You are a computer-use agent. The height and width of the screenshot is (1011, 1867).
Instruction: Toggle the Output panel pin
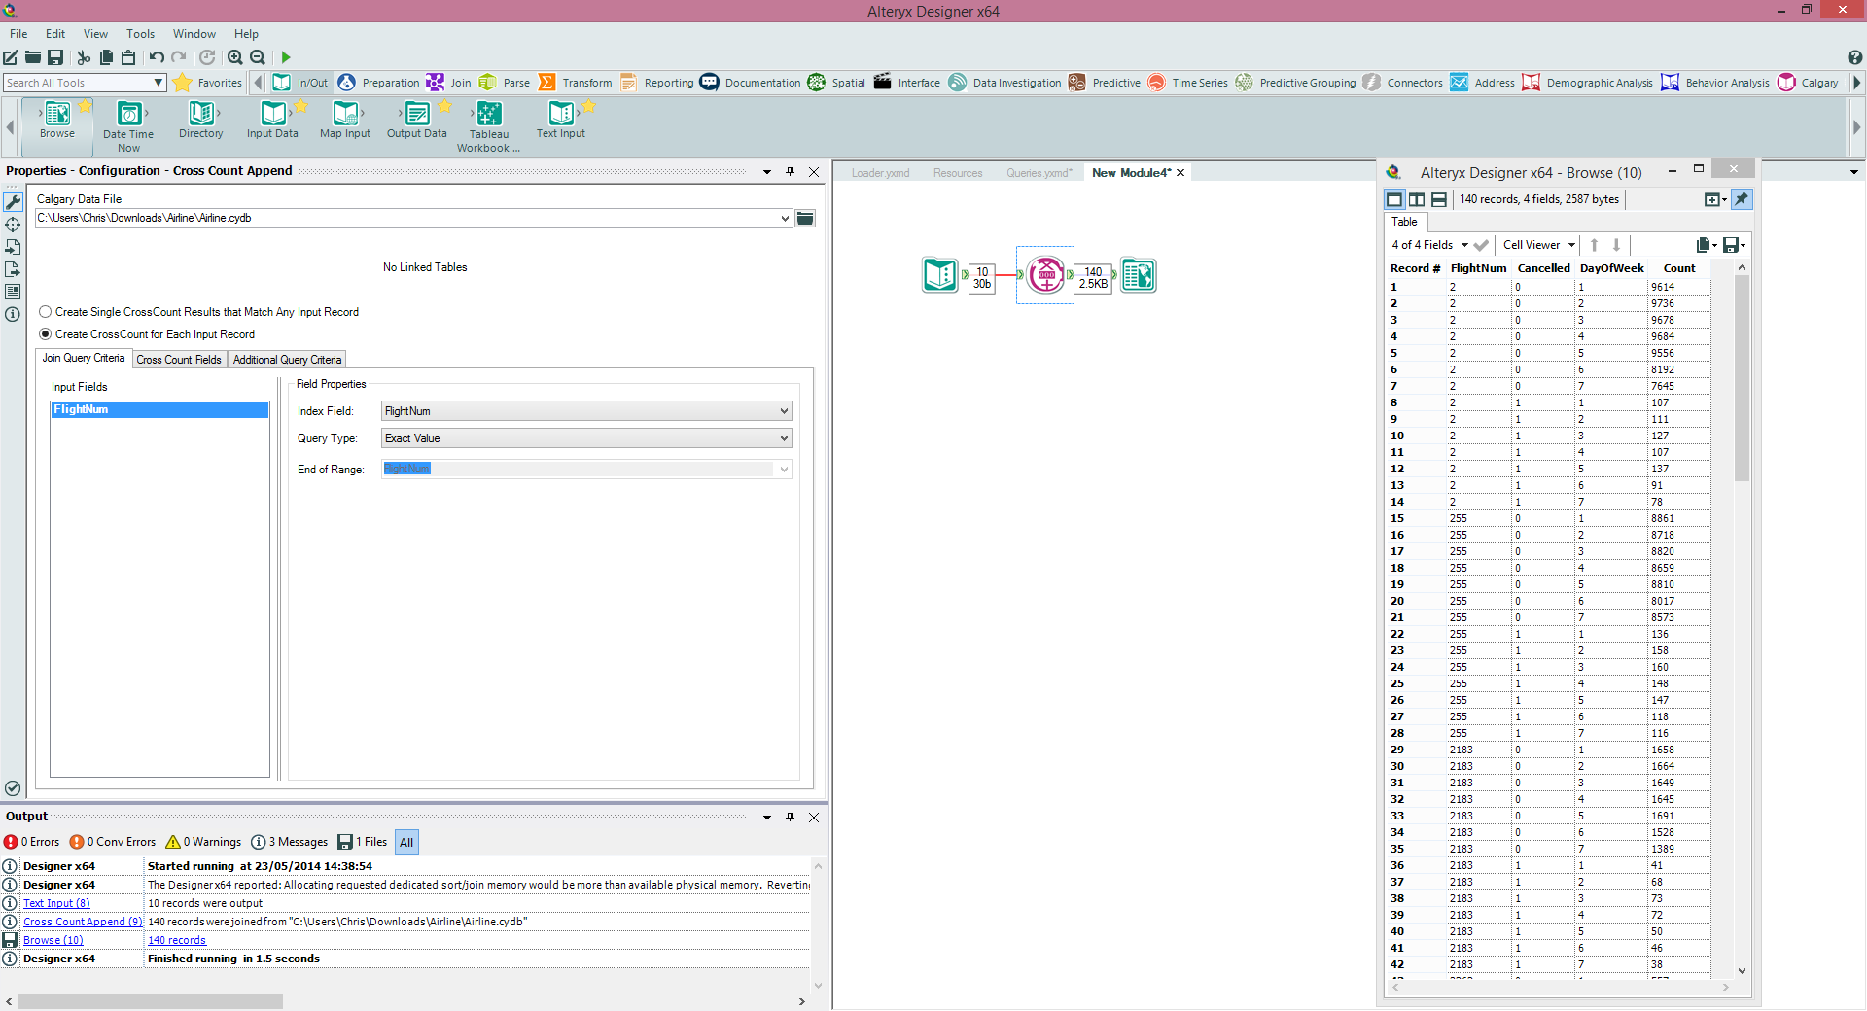click(790, 817)
